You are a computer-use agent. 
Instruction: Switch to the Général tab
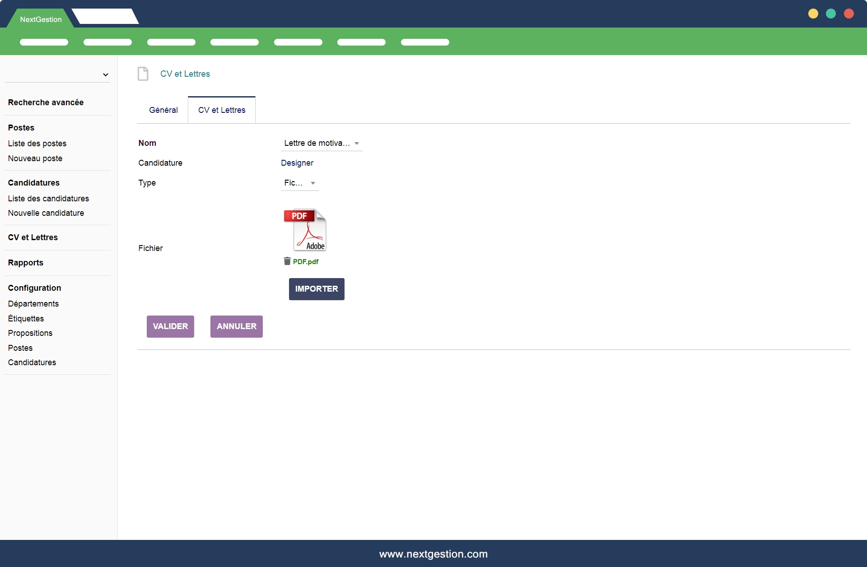point(163,110)
